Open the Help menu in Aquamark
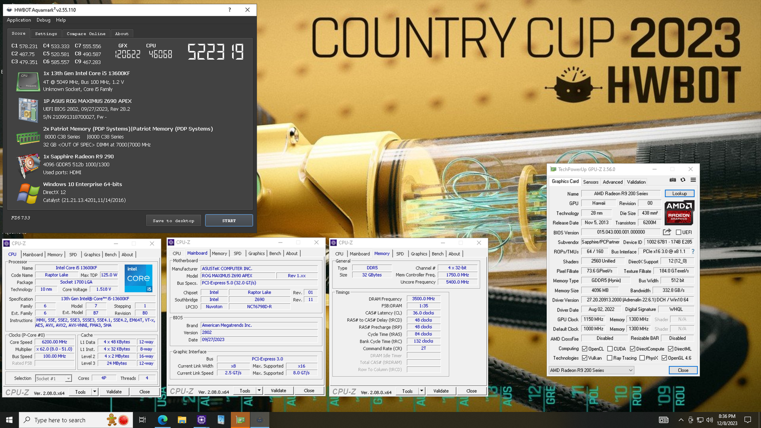 [61, 20]
